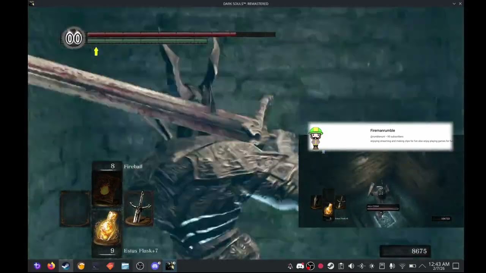Viewport: 486px width, 273px height.
Task: Open Discord from the taskbar
Action: pos(155,266)
